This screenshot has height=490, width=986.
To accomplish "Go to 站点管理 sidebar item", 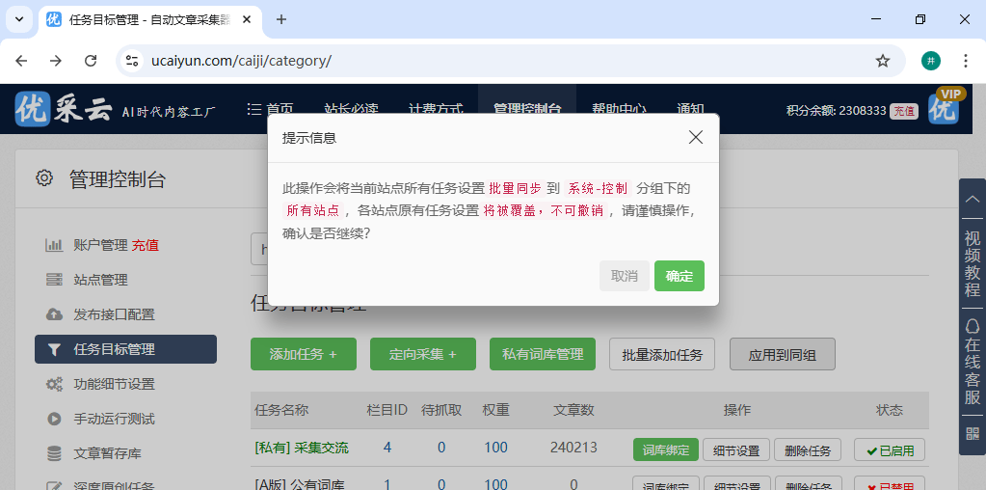I will point(100,280).
